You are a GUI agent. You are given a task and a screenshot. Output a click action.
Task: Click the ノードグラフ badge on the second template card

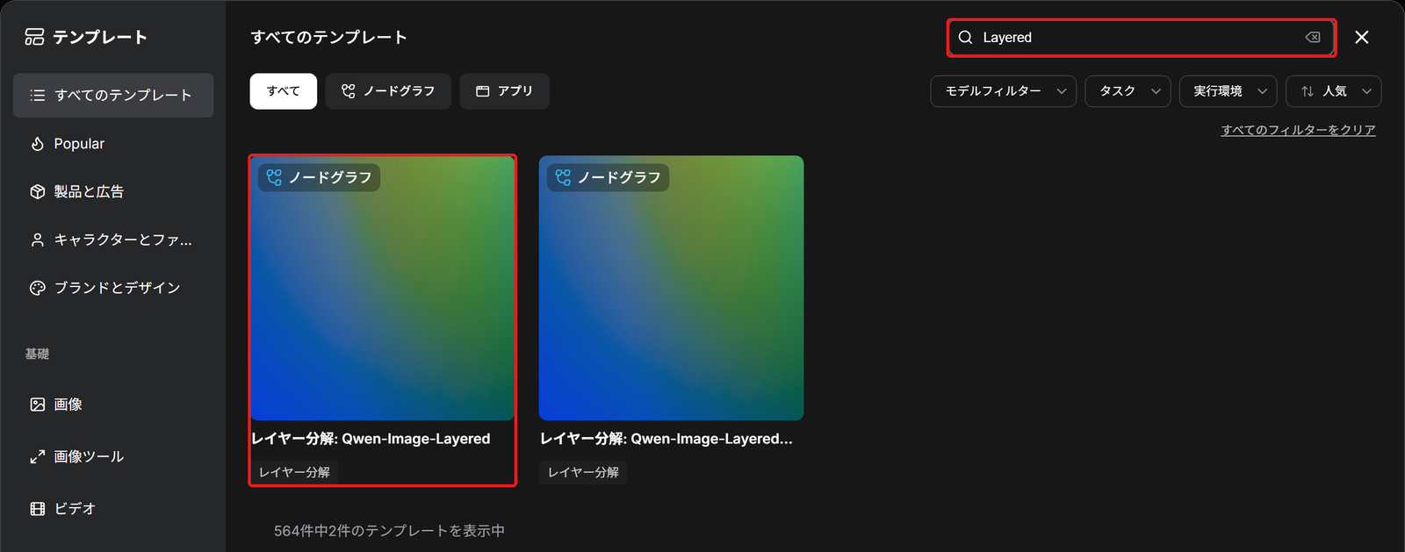coord(608,177)
